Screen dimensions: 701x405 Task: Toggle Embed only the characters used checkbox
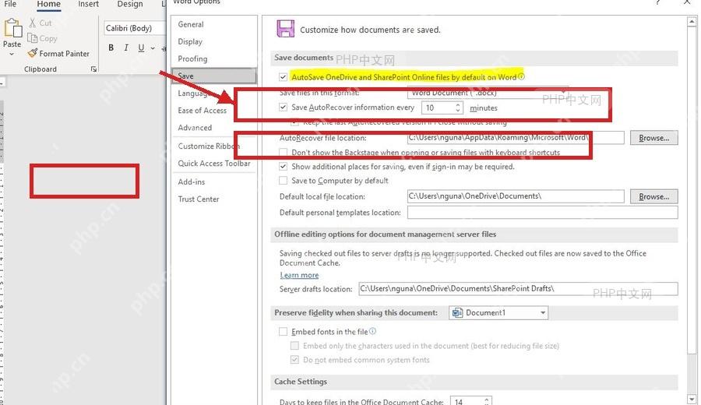click(294, 346)
